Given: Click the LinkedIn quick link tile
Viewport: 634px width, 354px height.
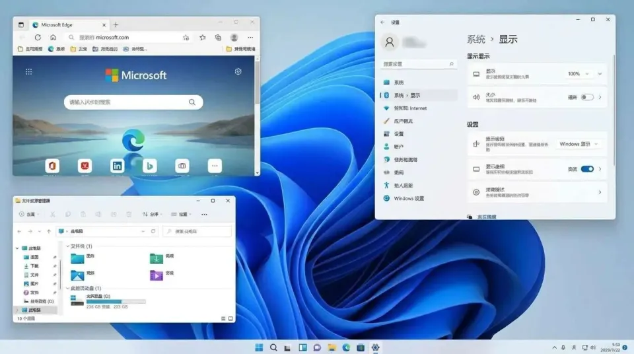Looking at the screenshot, I should [x=117, y=166].
